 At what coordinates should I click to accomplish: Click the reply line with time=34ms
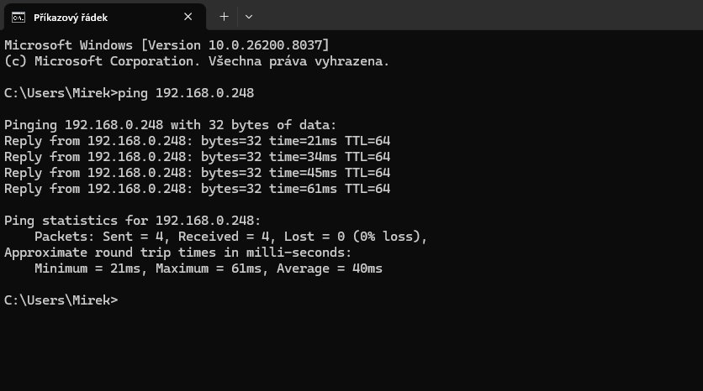coord(197,156)
